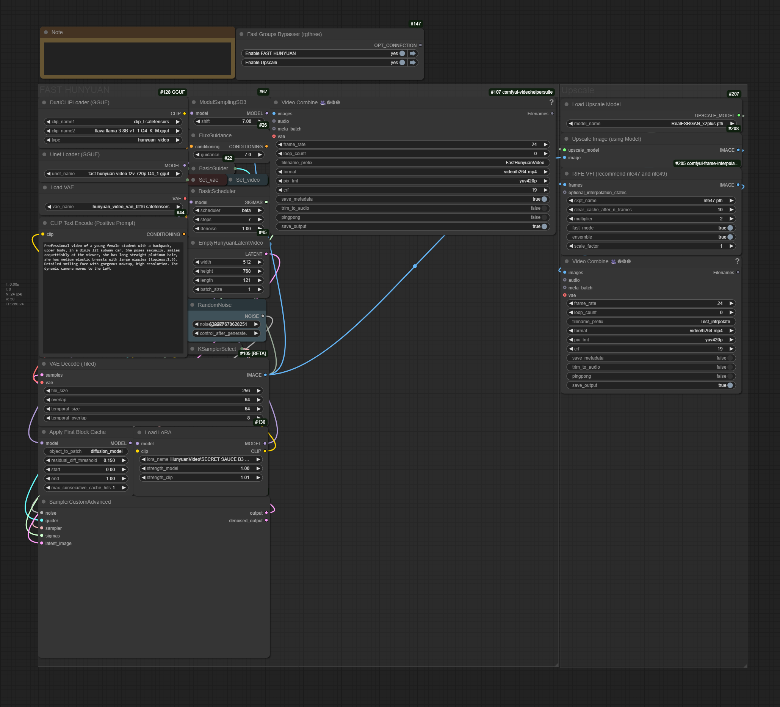The height and width of the screenshot is (707, 780).
Task: Click the help question mark on the Test_intrpolate Video Combine node
Action: pos(737,261)
